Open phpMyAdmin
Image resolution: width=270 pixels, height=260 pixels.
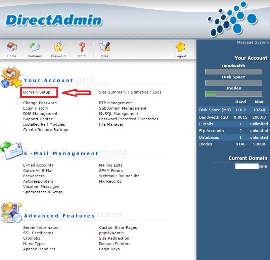coord(111,233)
